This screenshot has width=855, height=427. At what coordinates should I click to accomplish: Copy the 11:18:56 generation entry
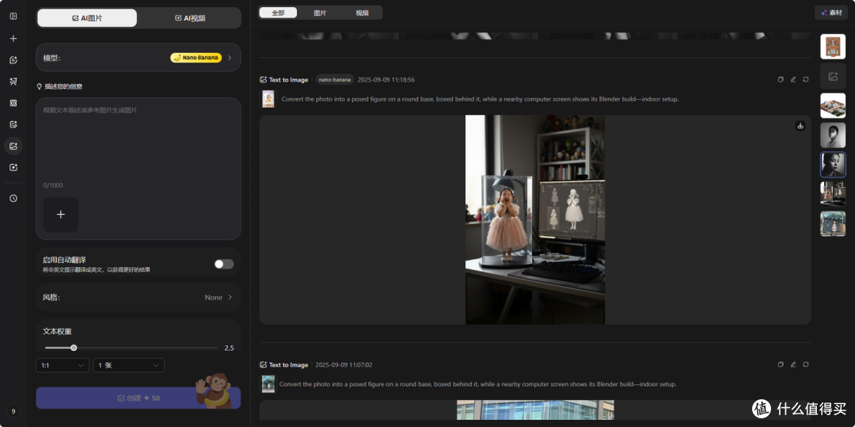coord(781,80)
